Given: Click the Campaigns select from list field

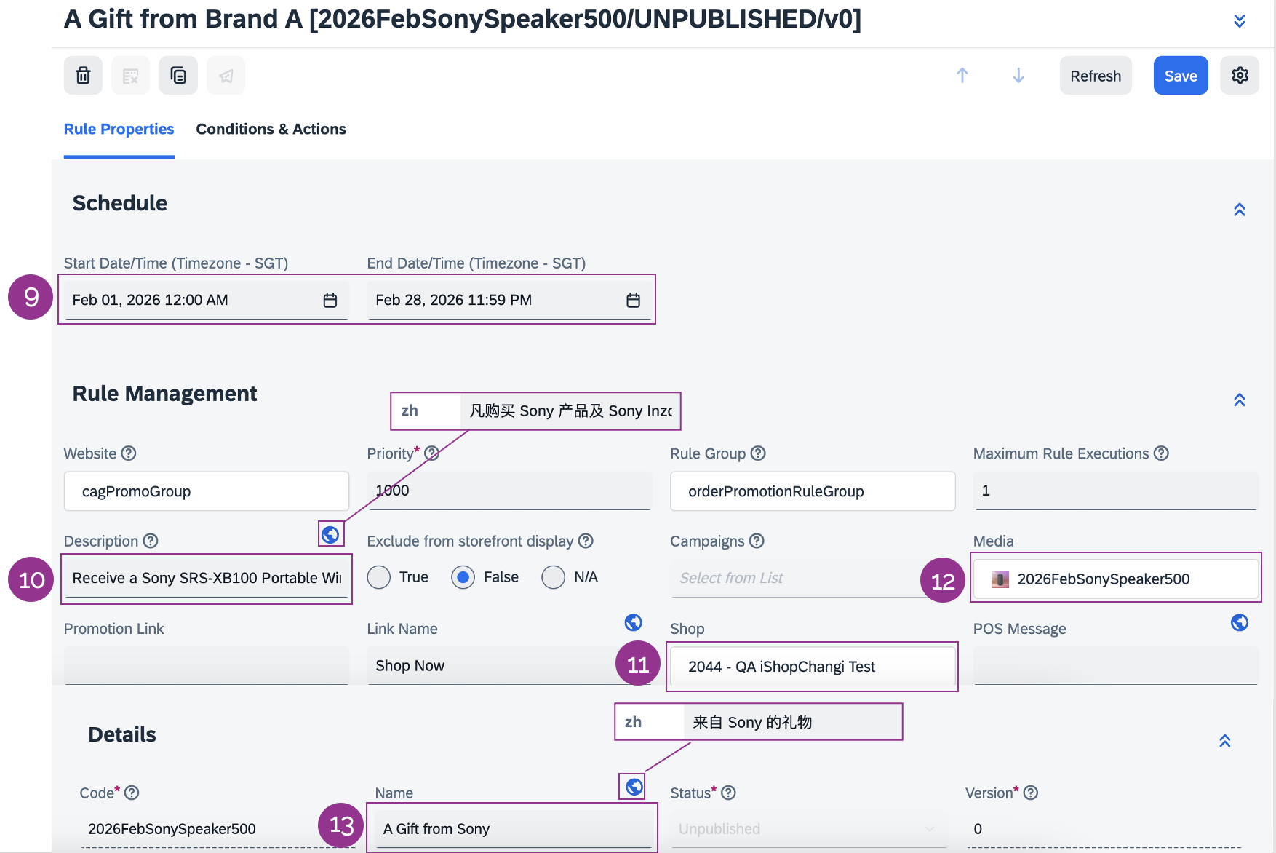Looking at the screenshot, I should pos(793,578).
